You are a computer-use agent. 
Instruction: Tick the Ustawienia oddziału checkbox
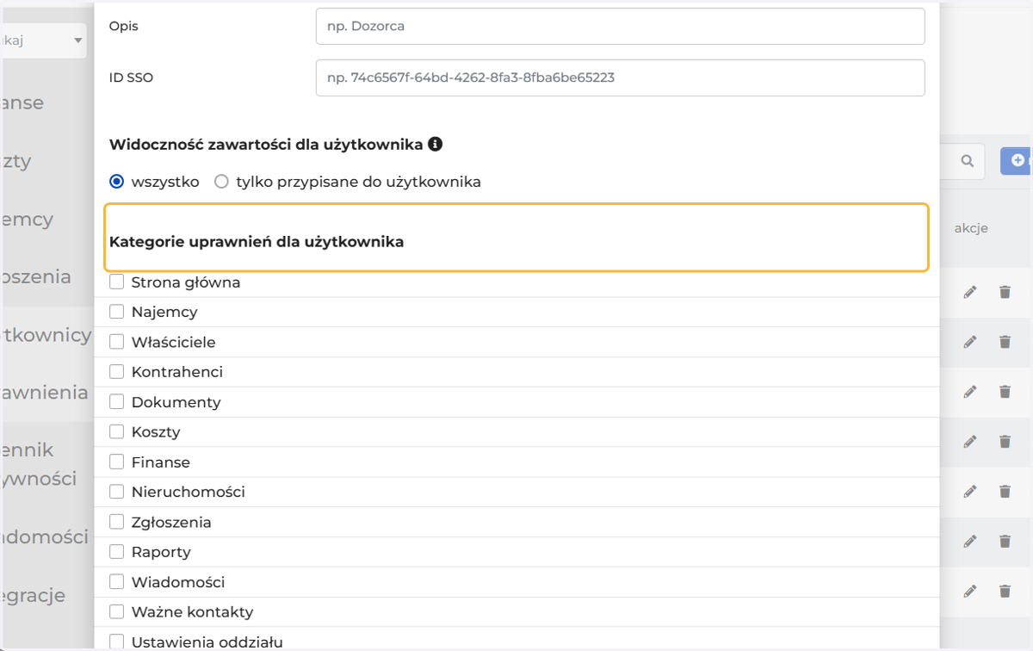(117, 642)
